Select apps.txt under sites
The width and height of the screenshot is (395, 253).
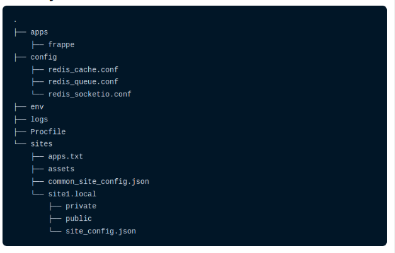(66, 156)
